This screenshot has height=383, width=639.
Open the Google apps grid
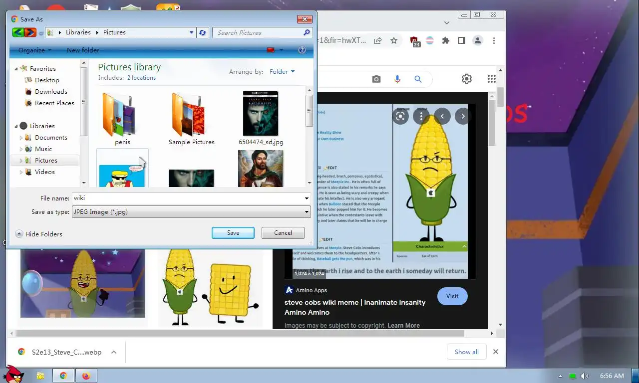click(492, 79)
